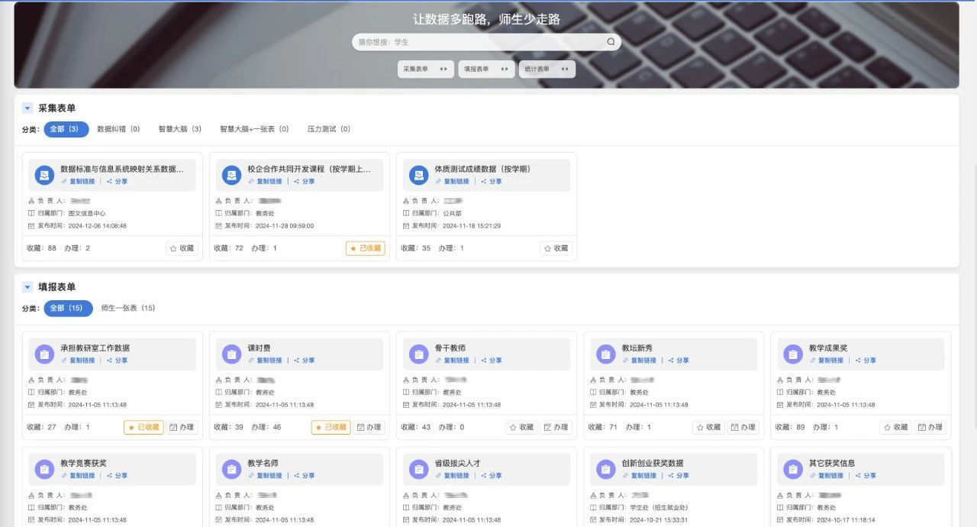Screen dimensions: 977x527
Task: Favorite the 数据标准与信息系统映射关系数据 form
Action: (x=182, y=248)
